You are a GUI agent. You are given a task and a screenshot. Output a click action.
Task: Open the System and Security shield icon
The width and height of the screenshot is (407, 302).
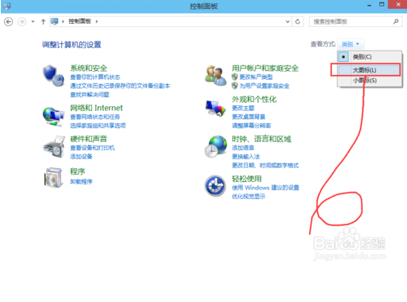pyautogui.click(x=54, y=76)
